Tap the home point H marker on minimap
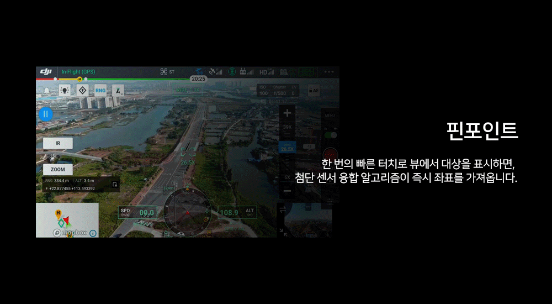 58,213
